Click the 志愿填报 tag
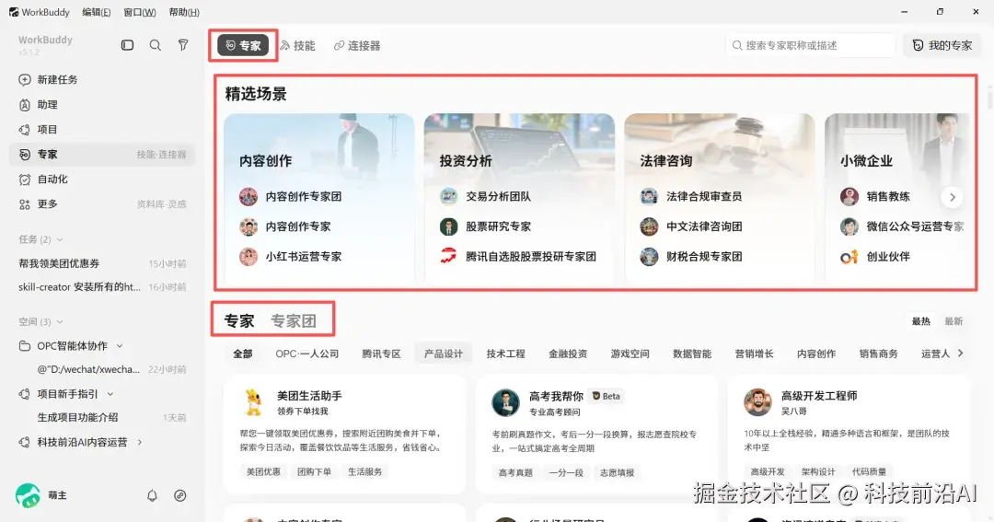The width and height of the screenshot is (994, 522). click(x=617, y=472)
